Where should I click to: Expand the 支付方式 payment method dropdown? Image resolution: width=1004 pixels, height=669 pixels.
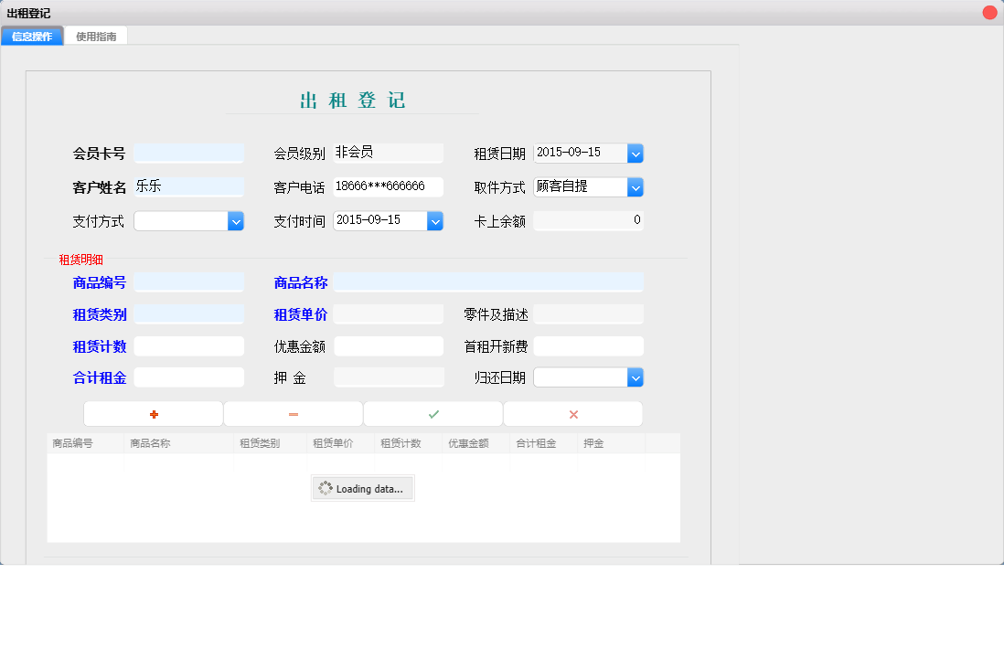point(236,220)
